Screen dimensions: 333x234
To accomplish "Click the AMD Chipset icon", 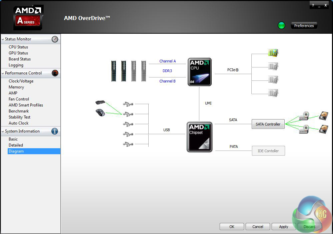I will tap(199, 137).
